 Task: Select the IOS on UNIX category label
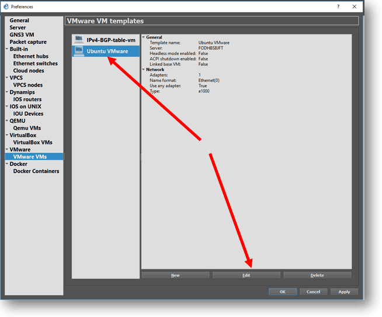point(25,106)
